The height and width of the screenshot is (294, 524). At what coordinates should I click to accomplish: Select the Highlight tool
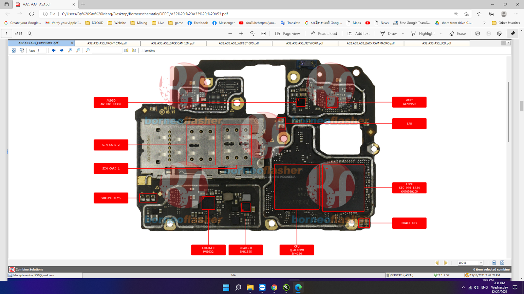(423, 33)
